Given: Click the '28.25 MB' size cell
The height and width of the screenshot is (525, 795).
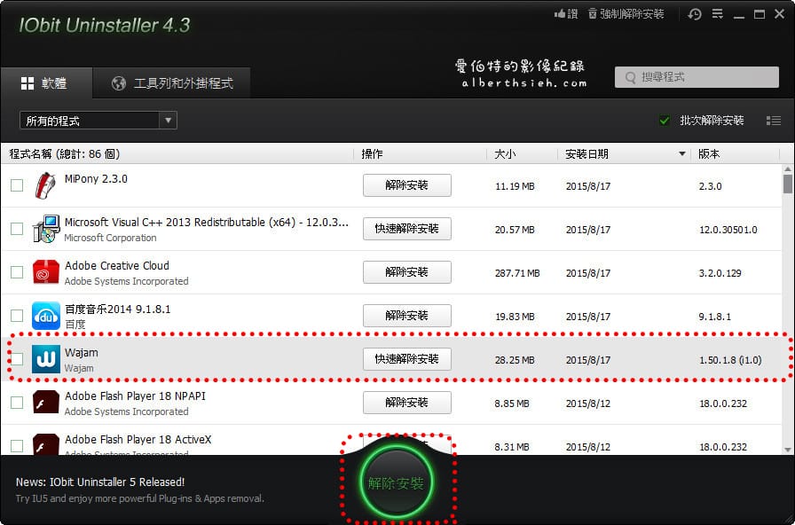Looking at the screenshot, I should click(515, 360).
